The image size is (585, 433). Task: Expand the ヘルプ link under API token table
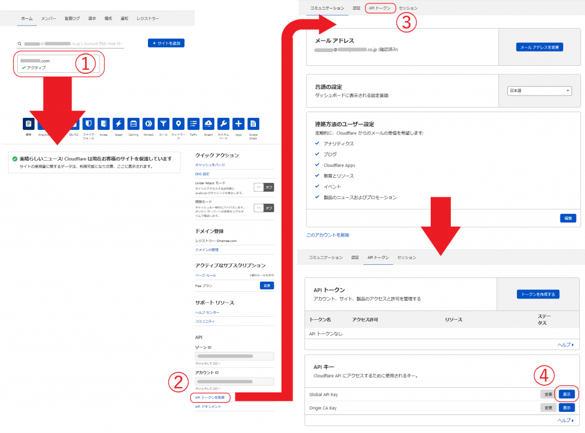(565, 345)
